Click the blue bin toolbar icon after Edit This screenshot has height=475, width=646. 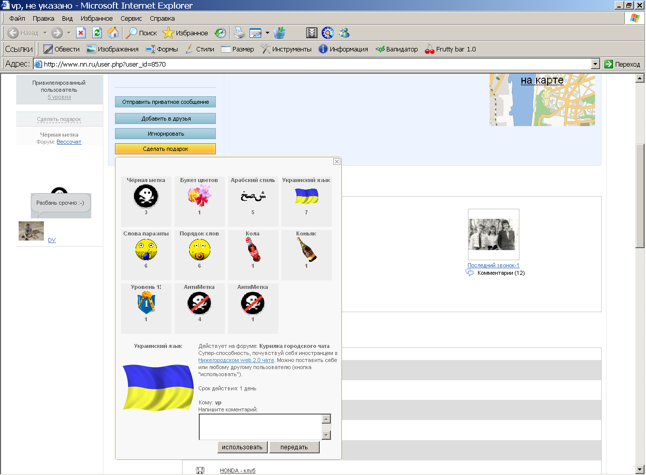[x=279, y=33]
